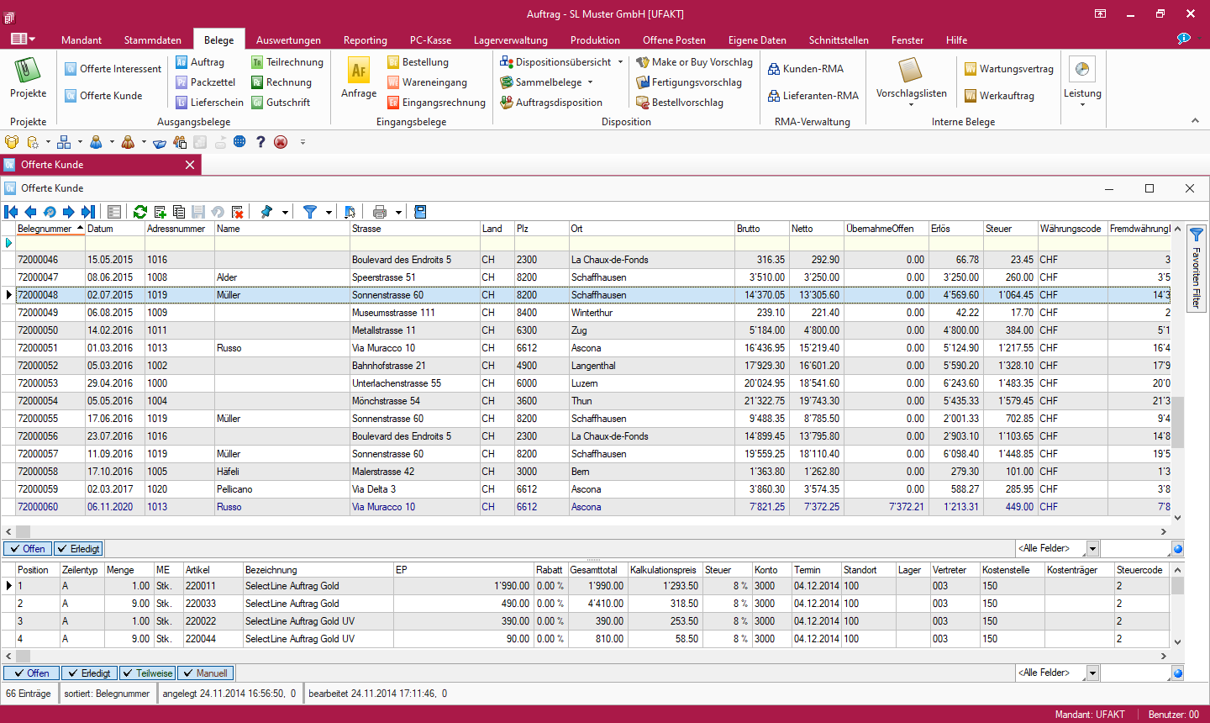The image size is (1210, 723).
Task: Toggle the Teilweise filter button
Action: point(147,673)
